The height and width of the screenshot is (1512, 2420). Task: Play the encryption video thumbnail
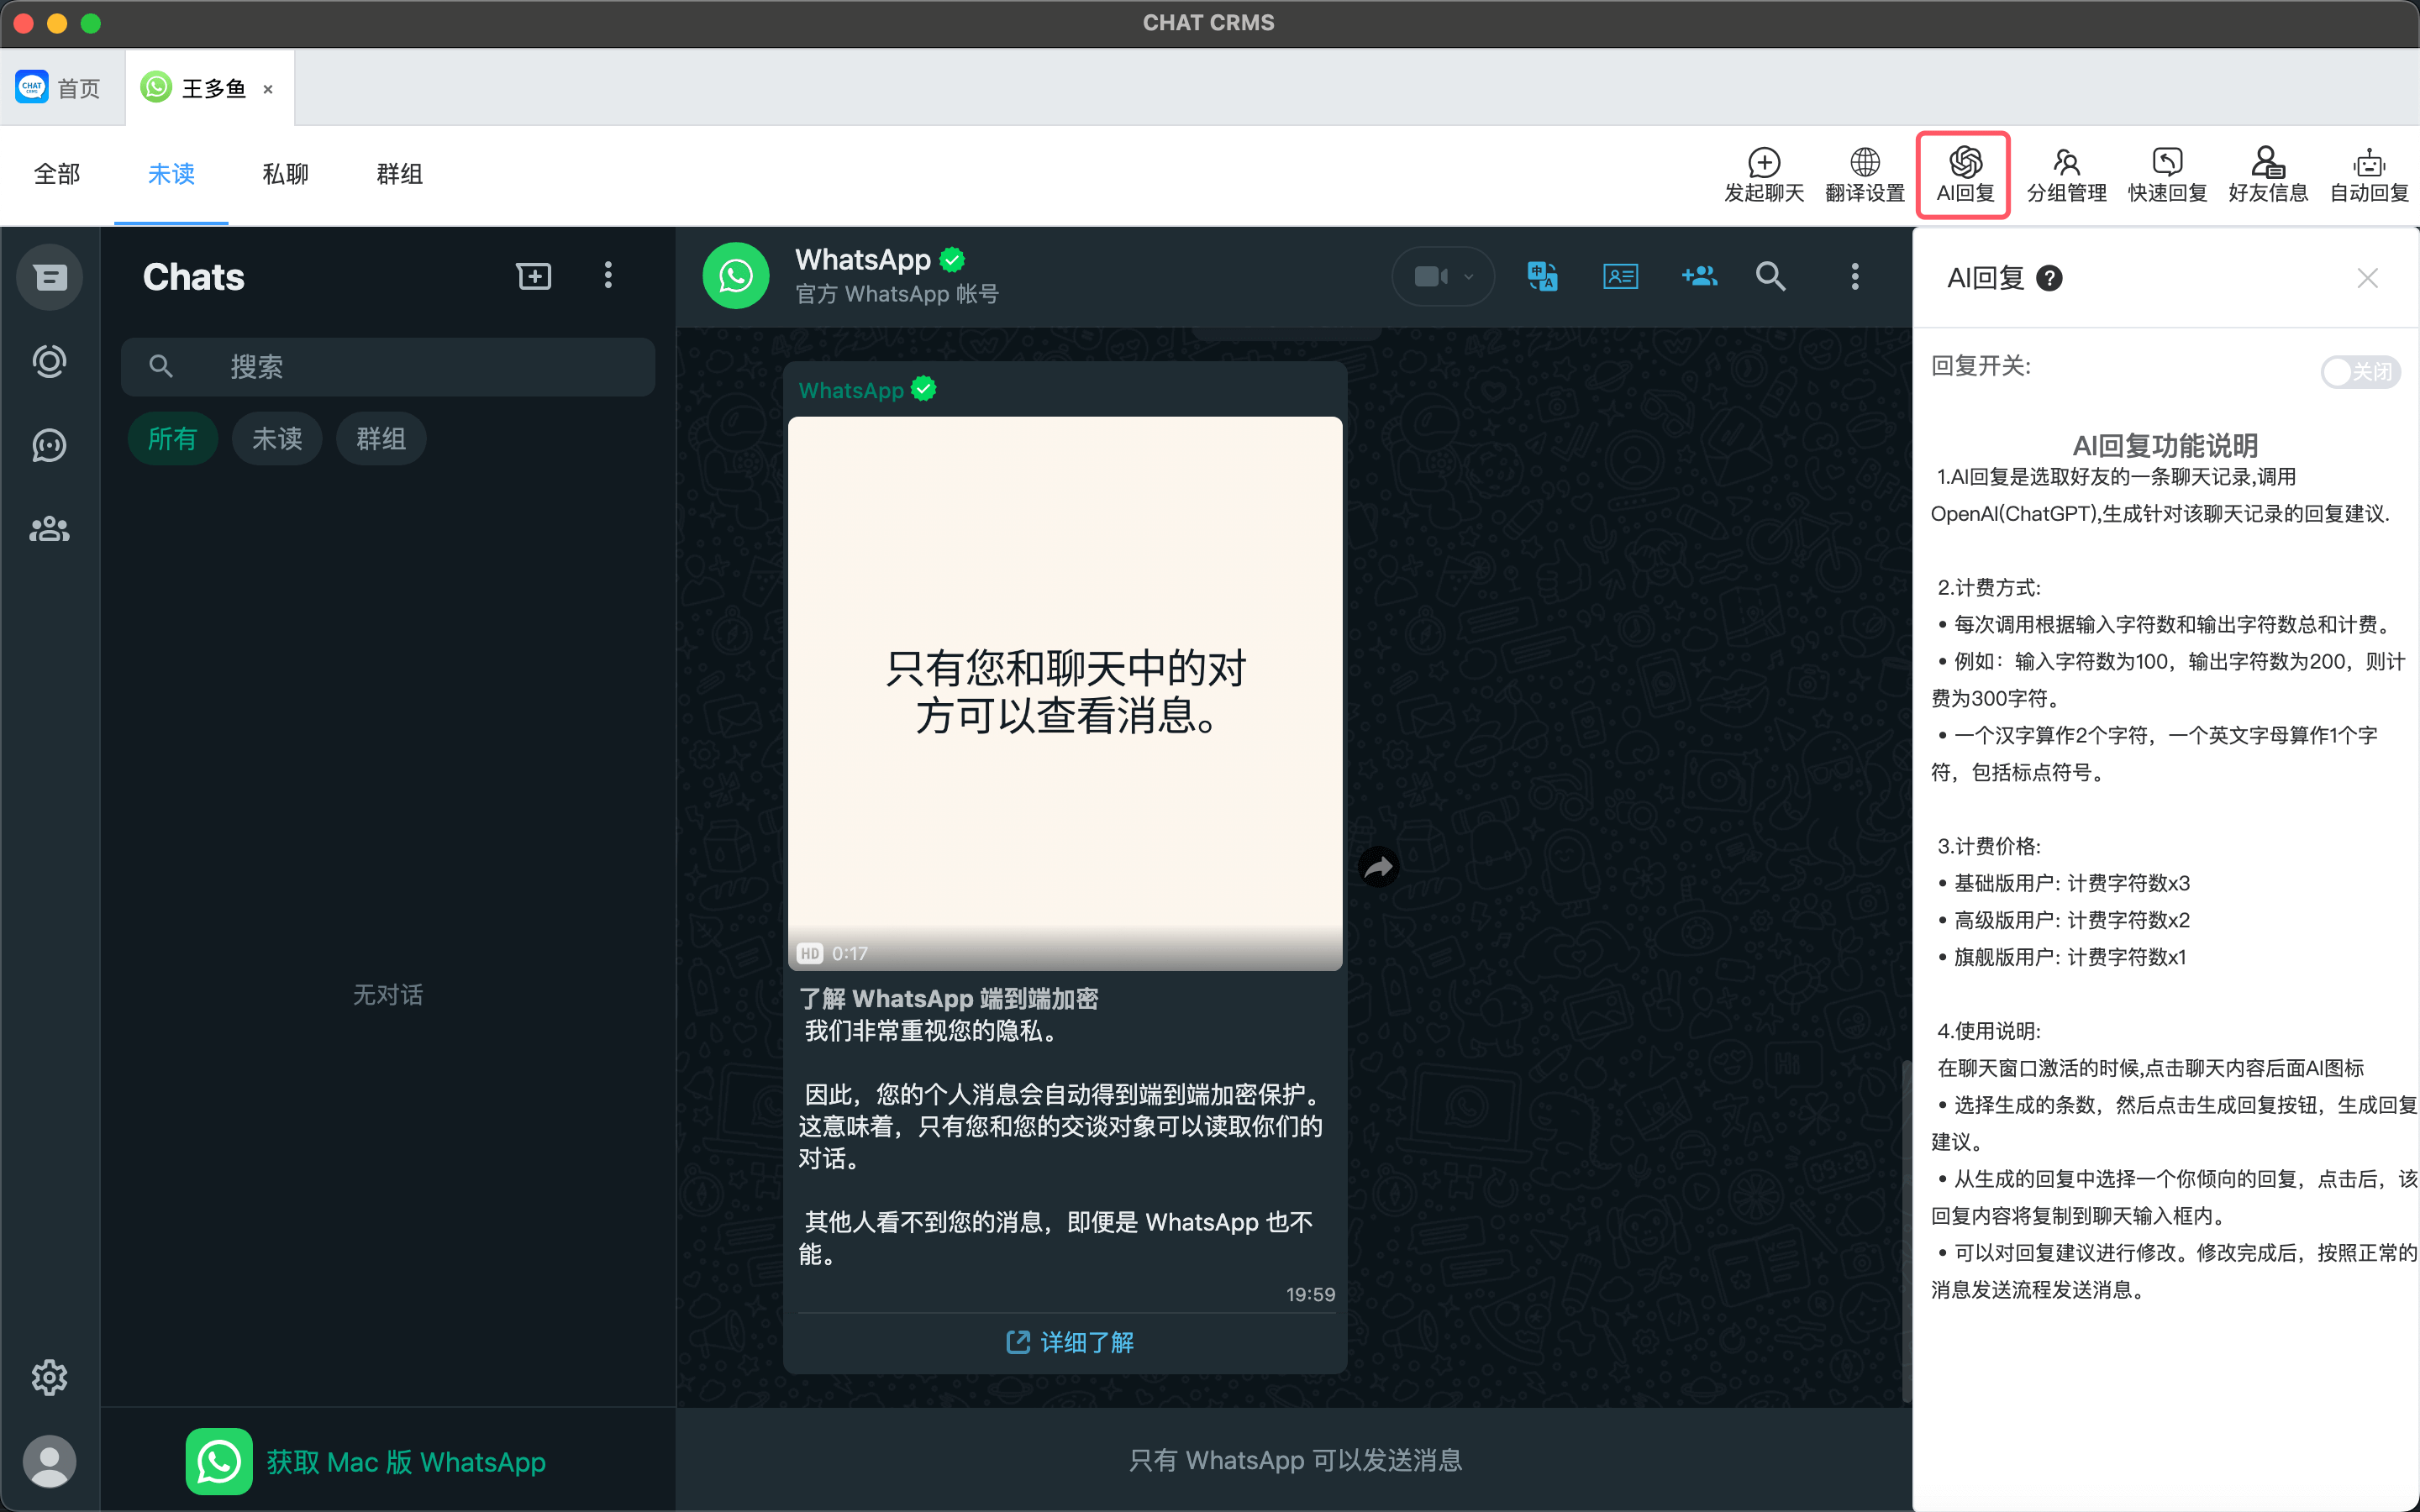tap(1065, 693)
